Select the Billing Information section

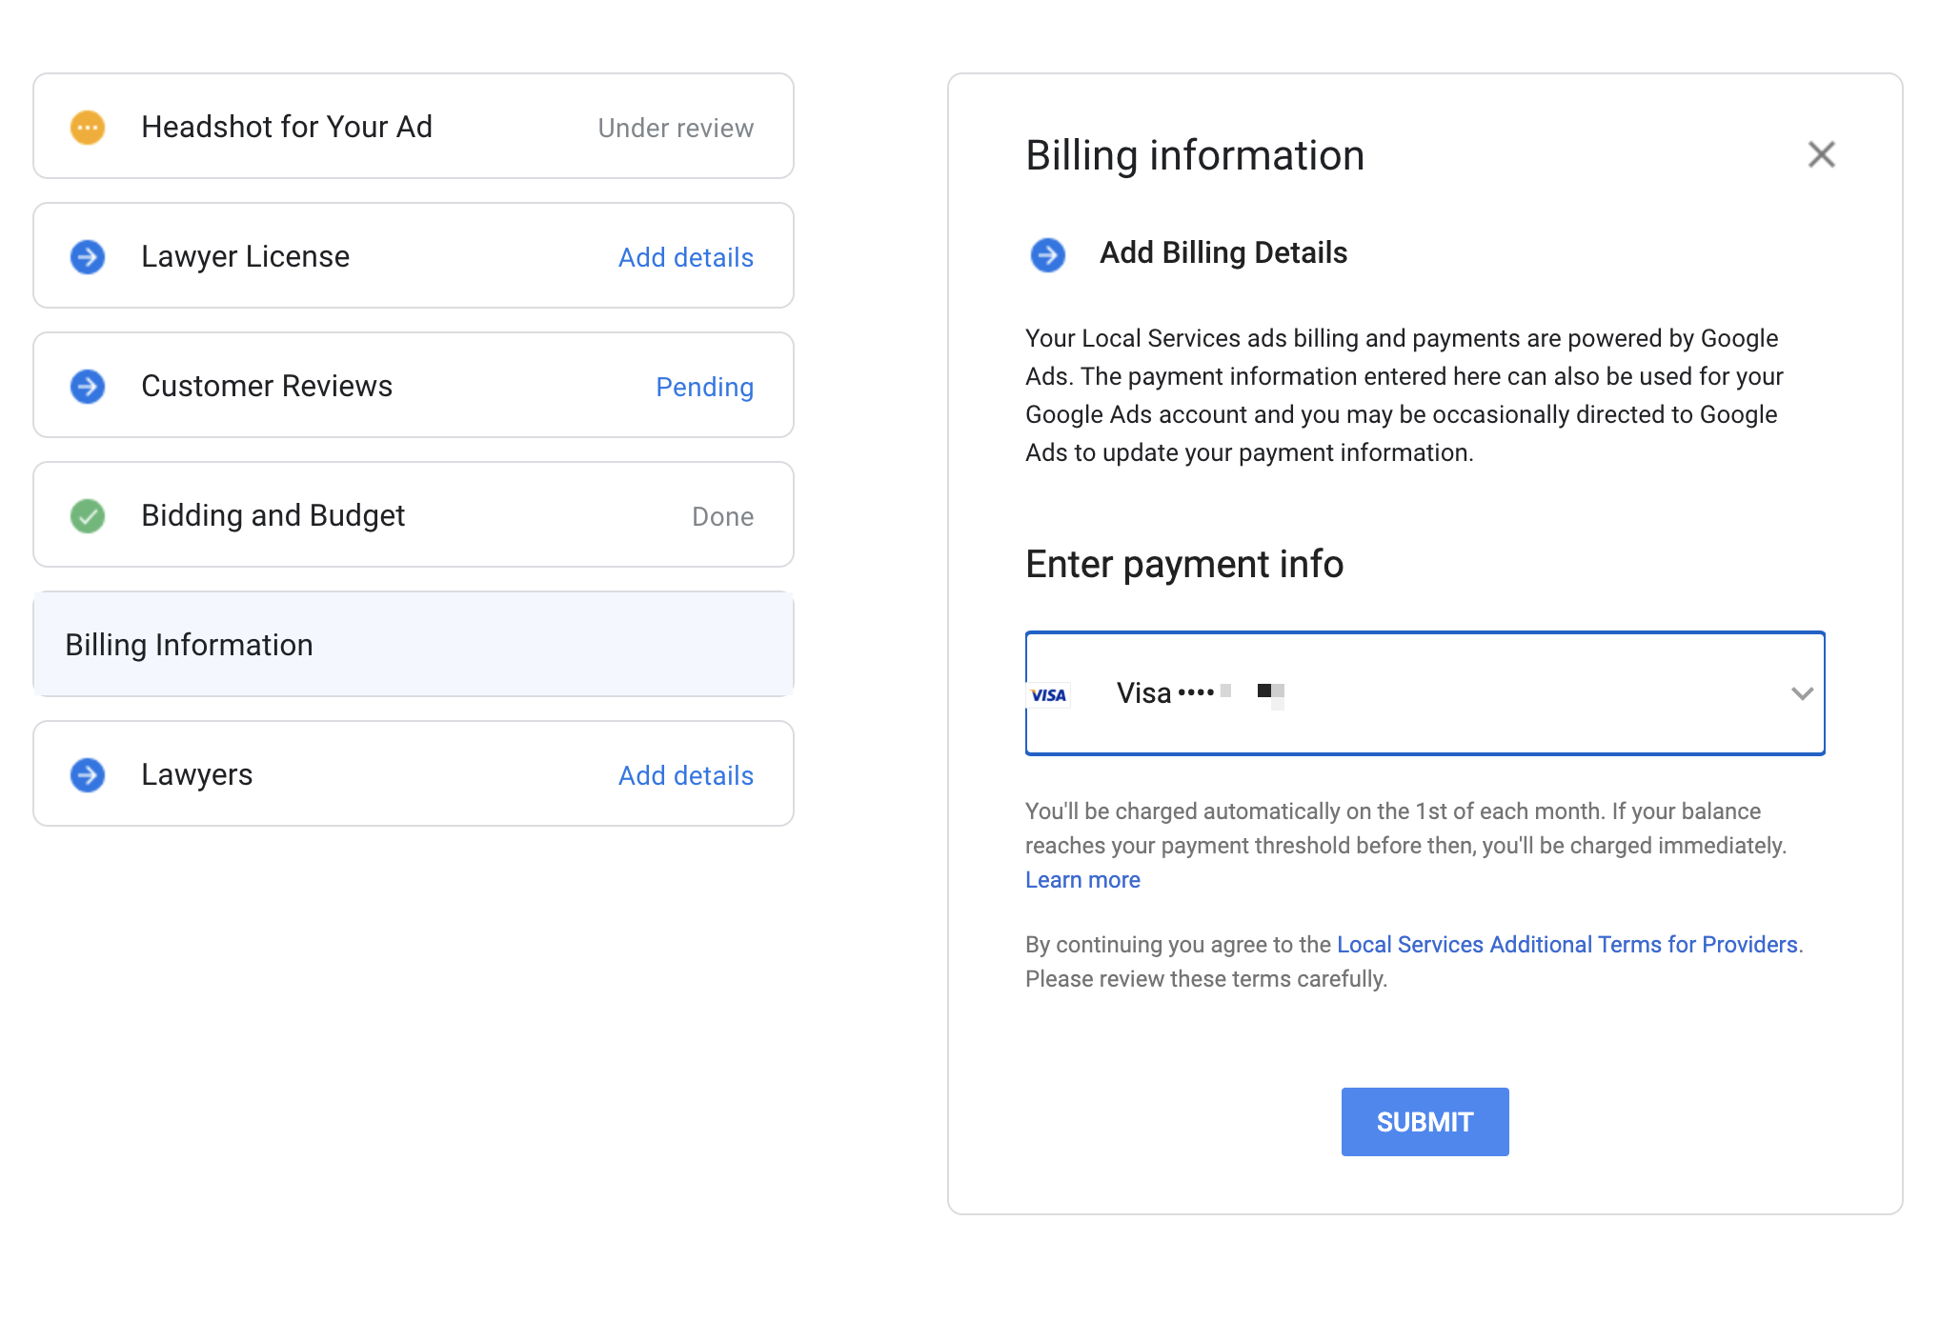pos(414,645)
